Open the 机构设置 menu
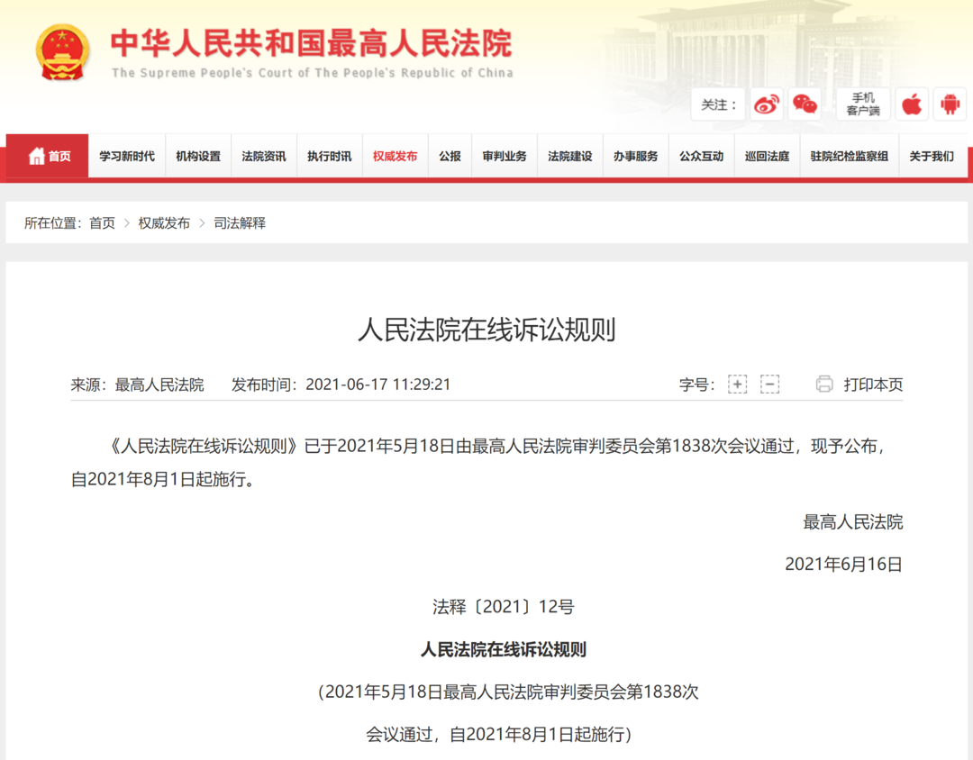 coord(198,157)
